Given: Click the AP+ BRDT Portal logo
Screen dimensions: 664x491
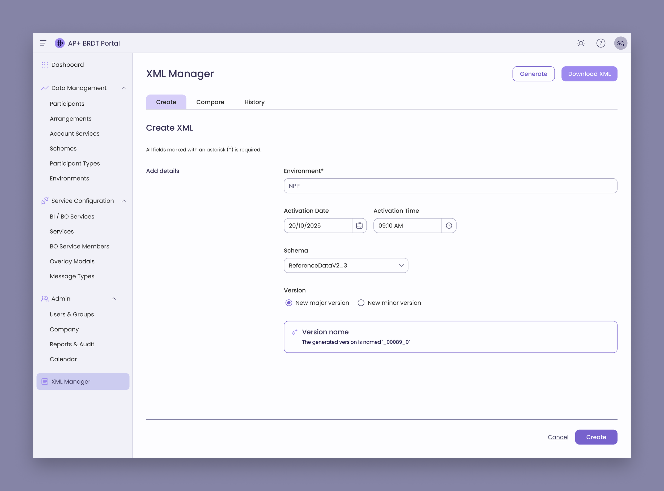Looking at the screenshot, I should click(60, 43).
